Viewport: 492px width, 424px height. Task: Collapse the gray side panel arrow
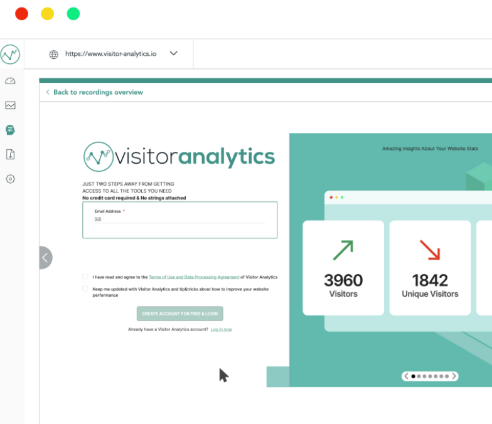point(45,258)
